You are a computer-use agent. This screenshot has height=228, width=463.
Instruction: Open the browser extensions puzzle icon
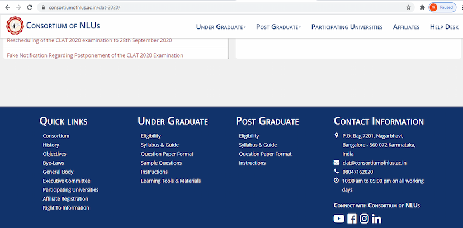tap(422, 7)
